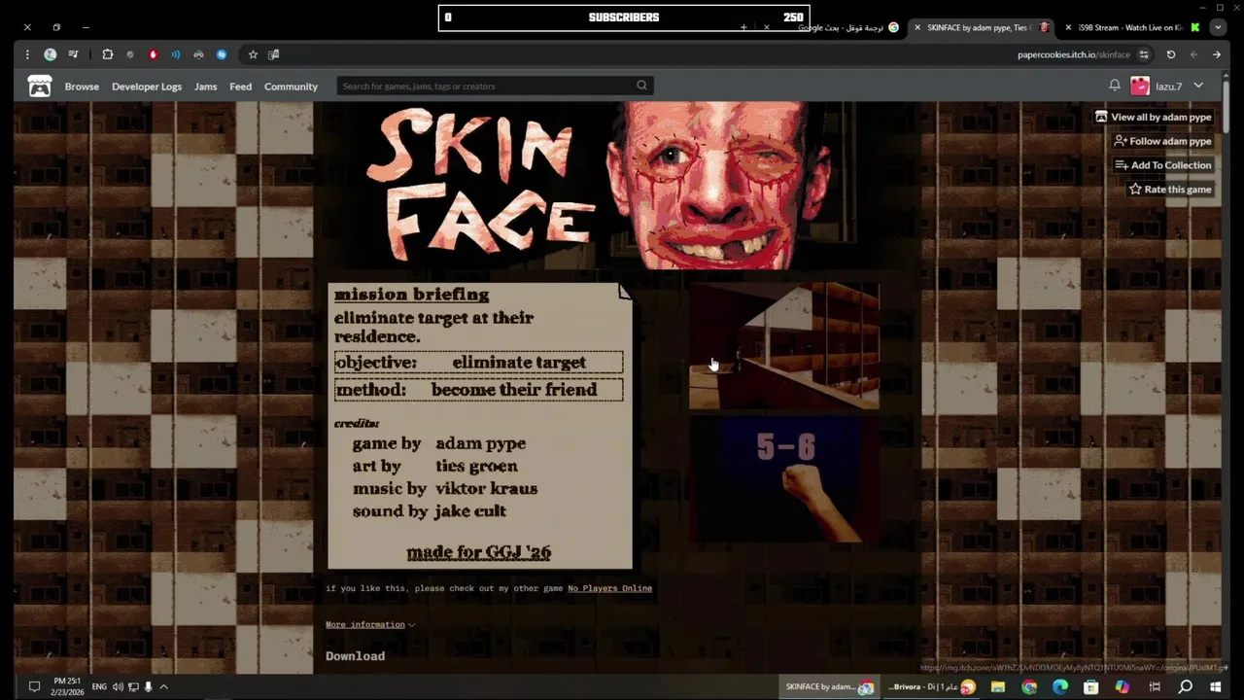Click made for GGJ '26 link
Viewport: 1244px width, 700px height.
tap(478, 552)
